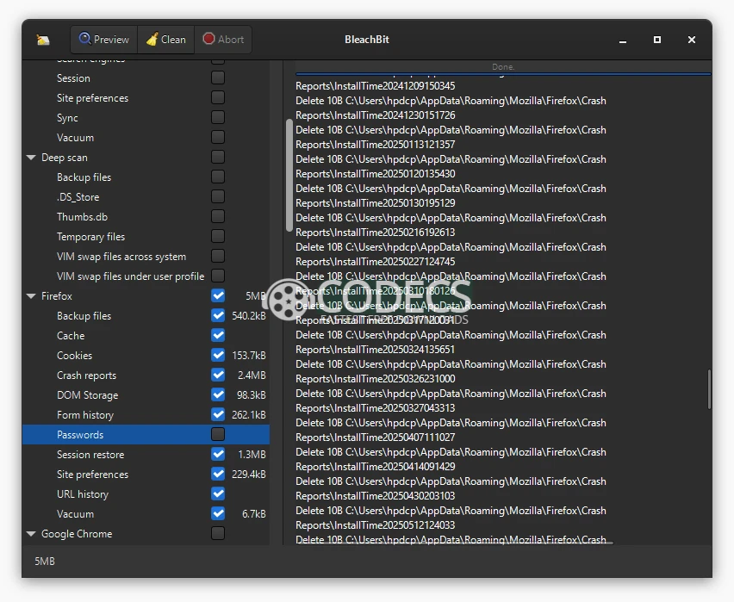Close the BleachBit window

tap(692, 40)
